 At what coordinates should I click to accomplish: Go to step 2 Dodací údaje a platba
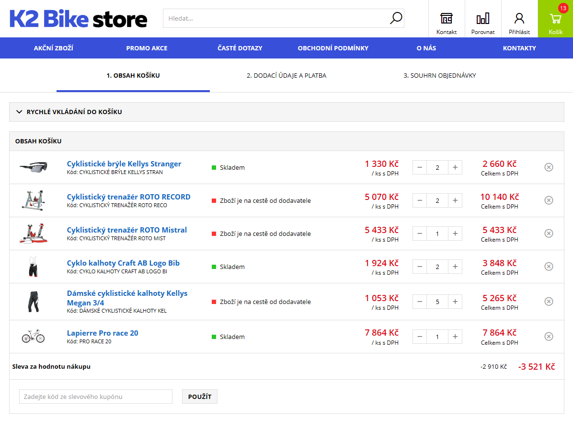[286, 75]
